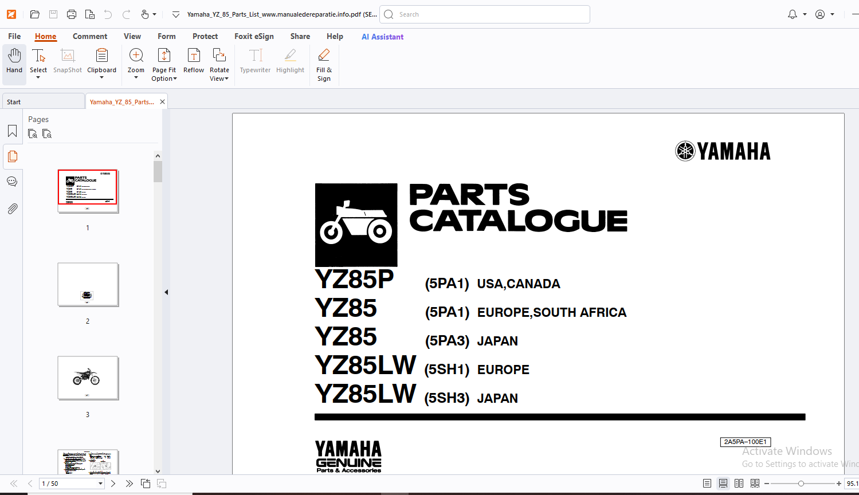The width and height of the screenshot is (859, 495).
Task: Launch the AI Assistant
Action: 382,37
